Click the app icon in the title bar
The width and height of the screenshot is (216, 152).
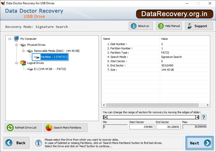tap(3, 3)
